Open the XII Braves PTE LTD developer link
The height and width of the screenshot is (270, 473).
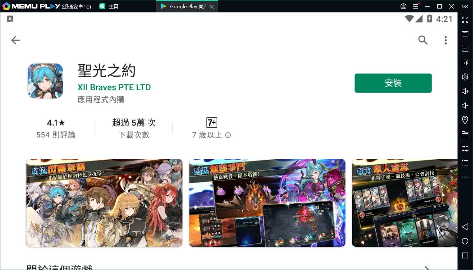click(114, 87)
